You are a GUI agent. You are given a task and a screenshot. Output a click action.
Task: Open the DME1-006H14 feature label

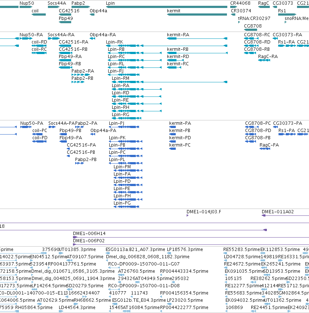(x=89, y=233)
